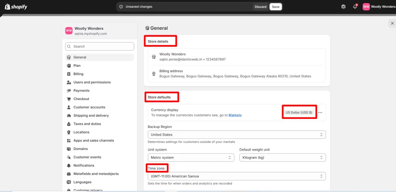The width and height of the screenshot is (396, 192).
Task: Click the Customer accounts person icon
Action: pos(69,107)
